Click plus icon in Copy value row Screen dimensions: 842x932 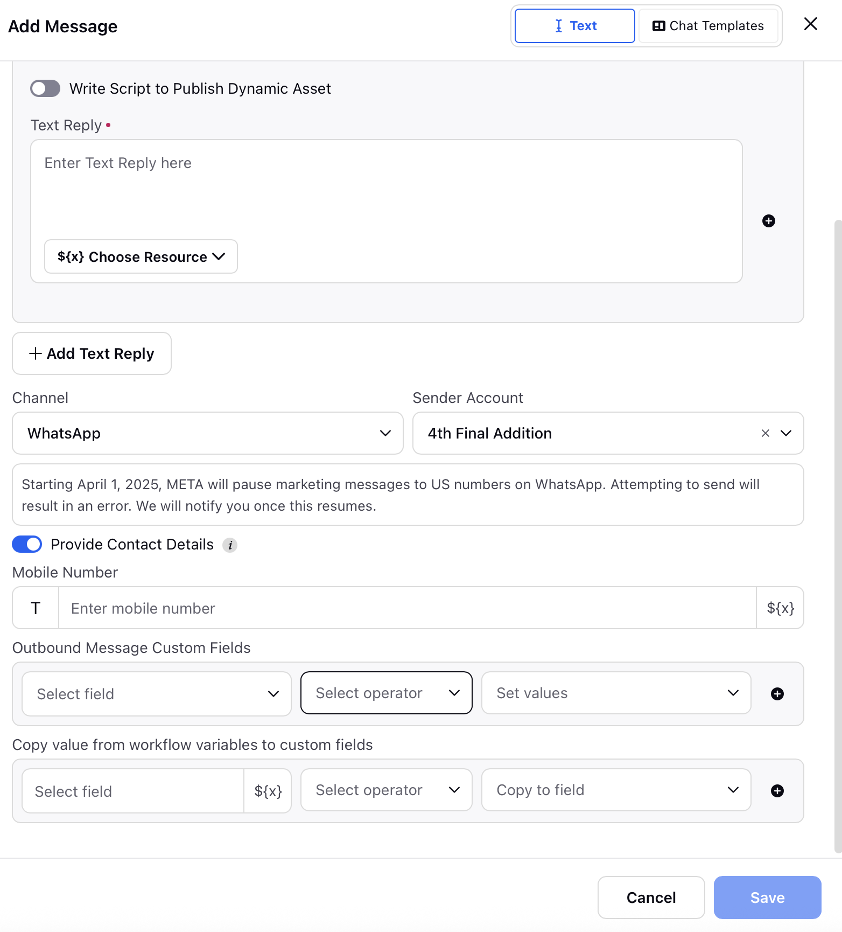(777, 791)
